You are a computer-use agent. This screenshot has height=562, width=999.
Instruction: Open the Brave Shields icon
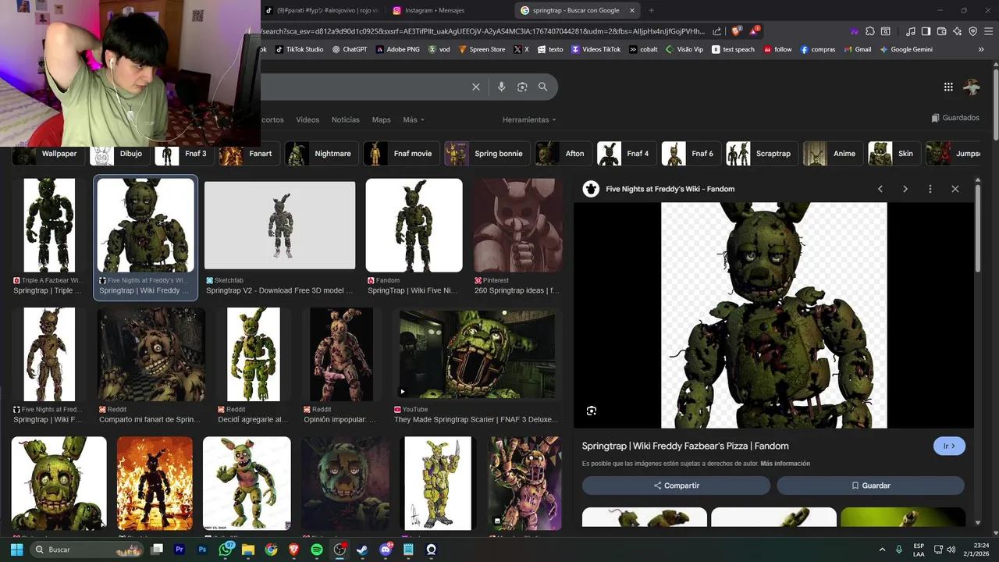click(736, 31)
